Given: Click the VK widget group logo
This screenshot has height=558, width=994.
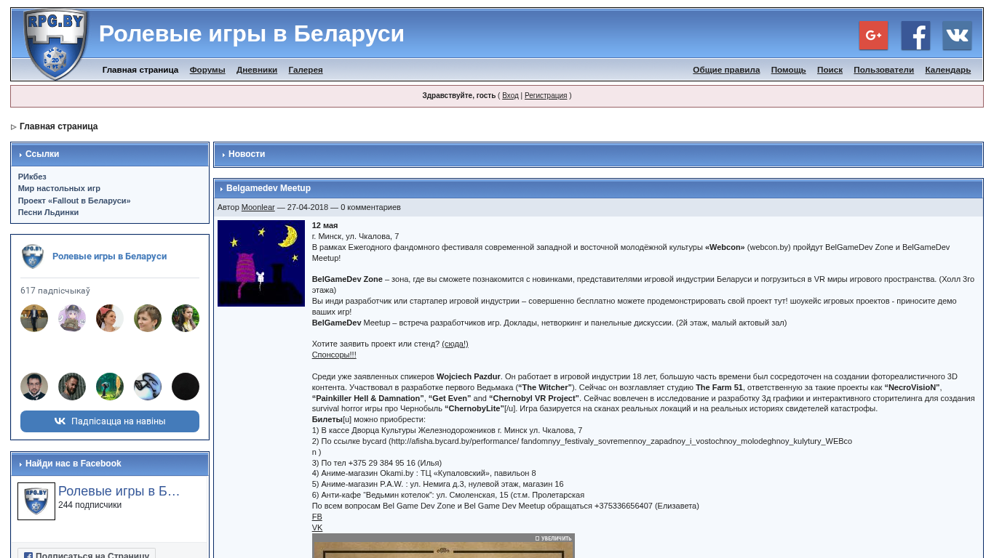Looking at the screenshot, I should (33, 256).
